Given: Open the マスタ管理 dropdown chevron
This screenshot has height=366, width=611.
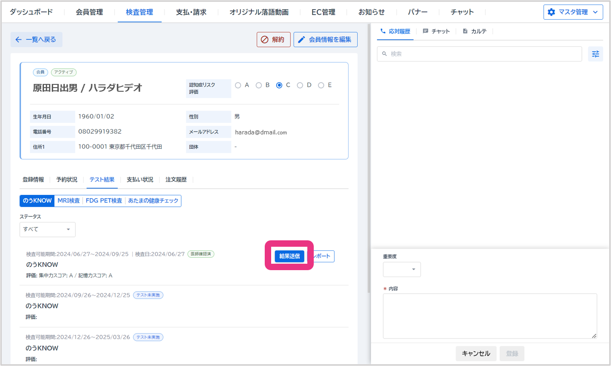Looking at the screenshot, I should click(595, 12).
